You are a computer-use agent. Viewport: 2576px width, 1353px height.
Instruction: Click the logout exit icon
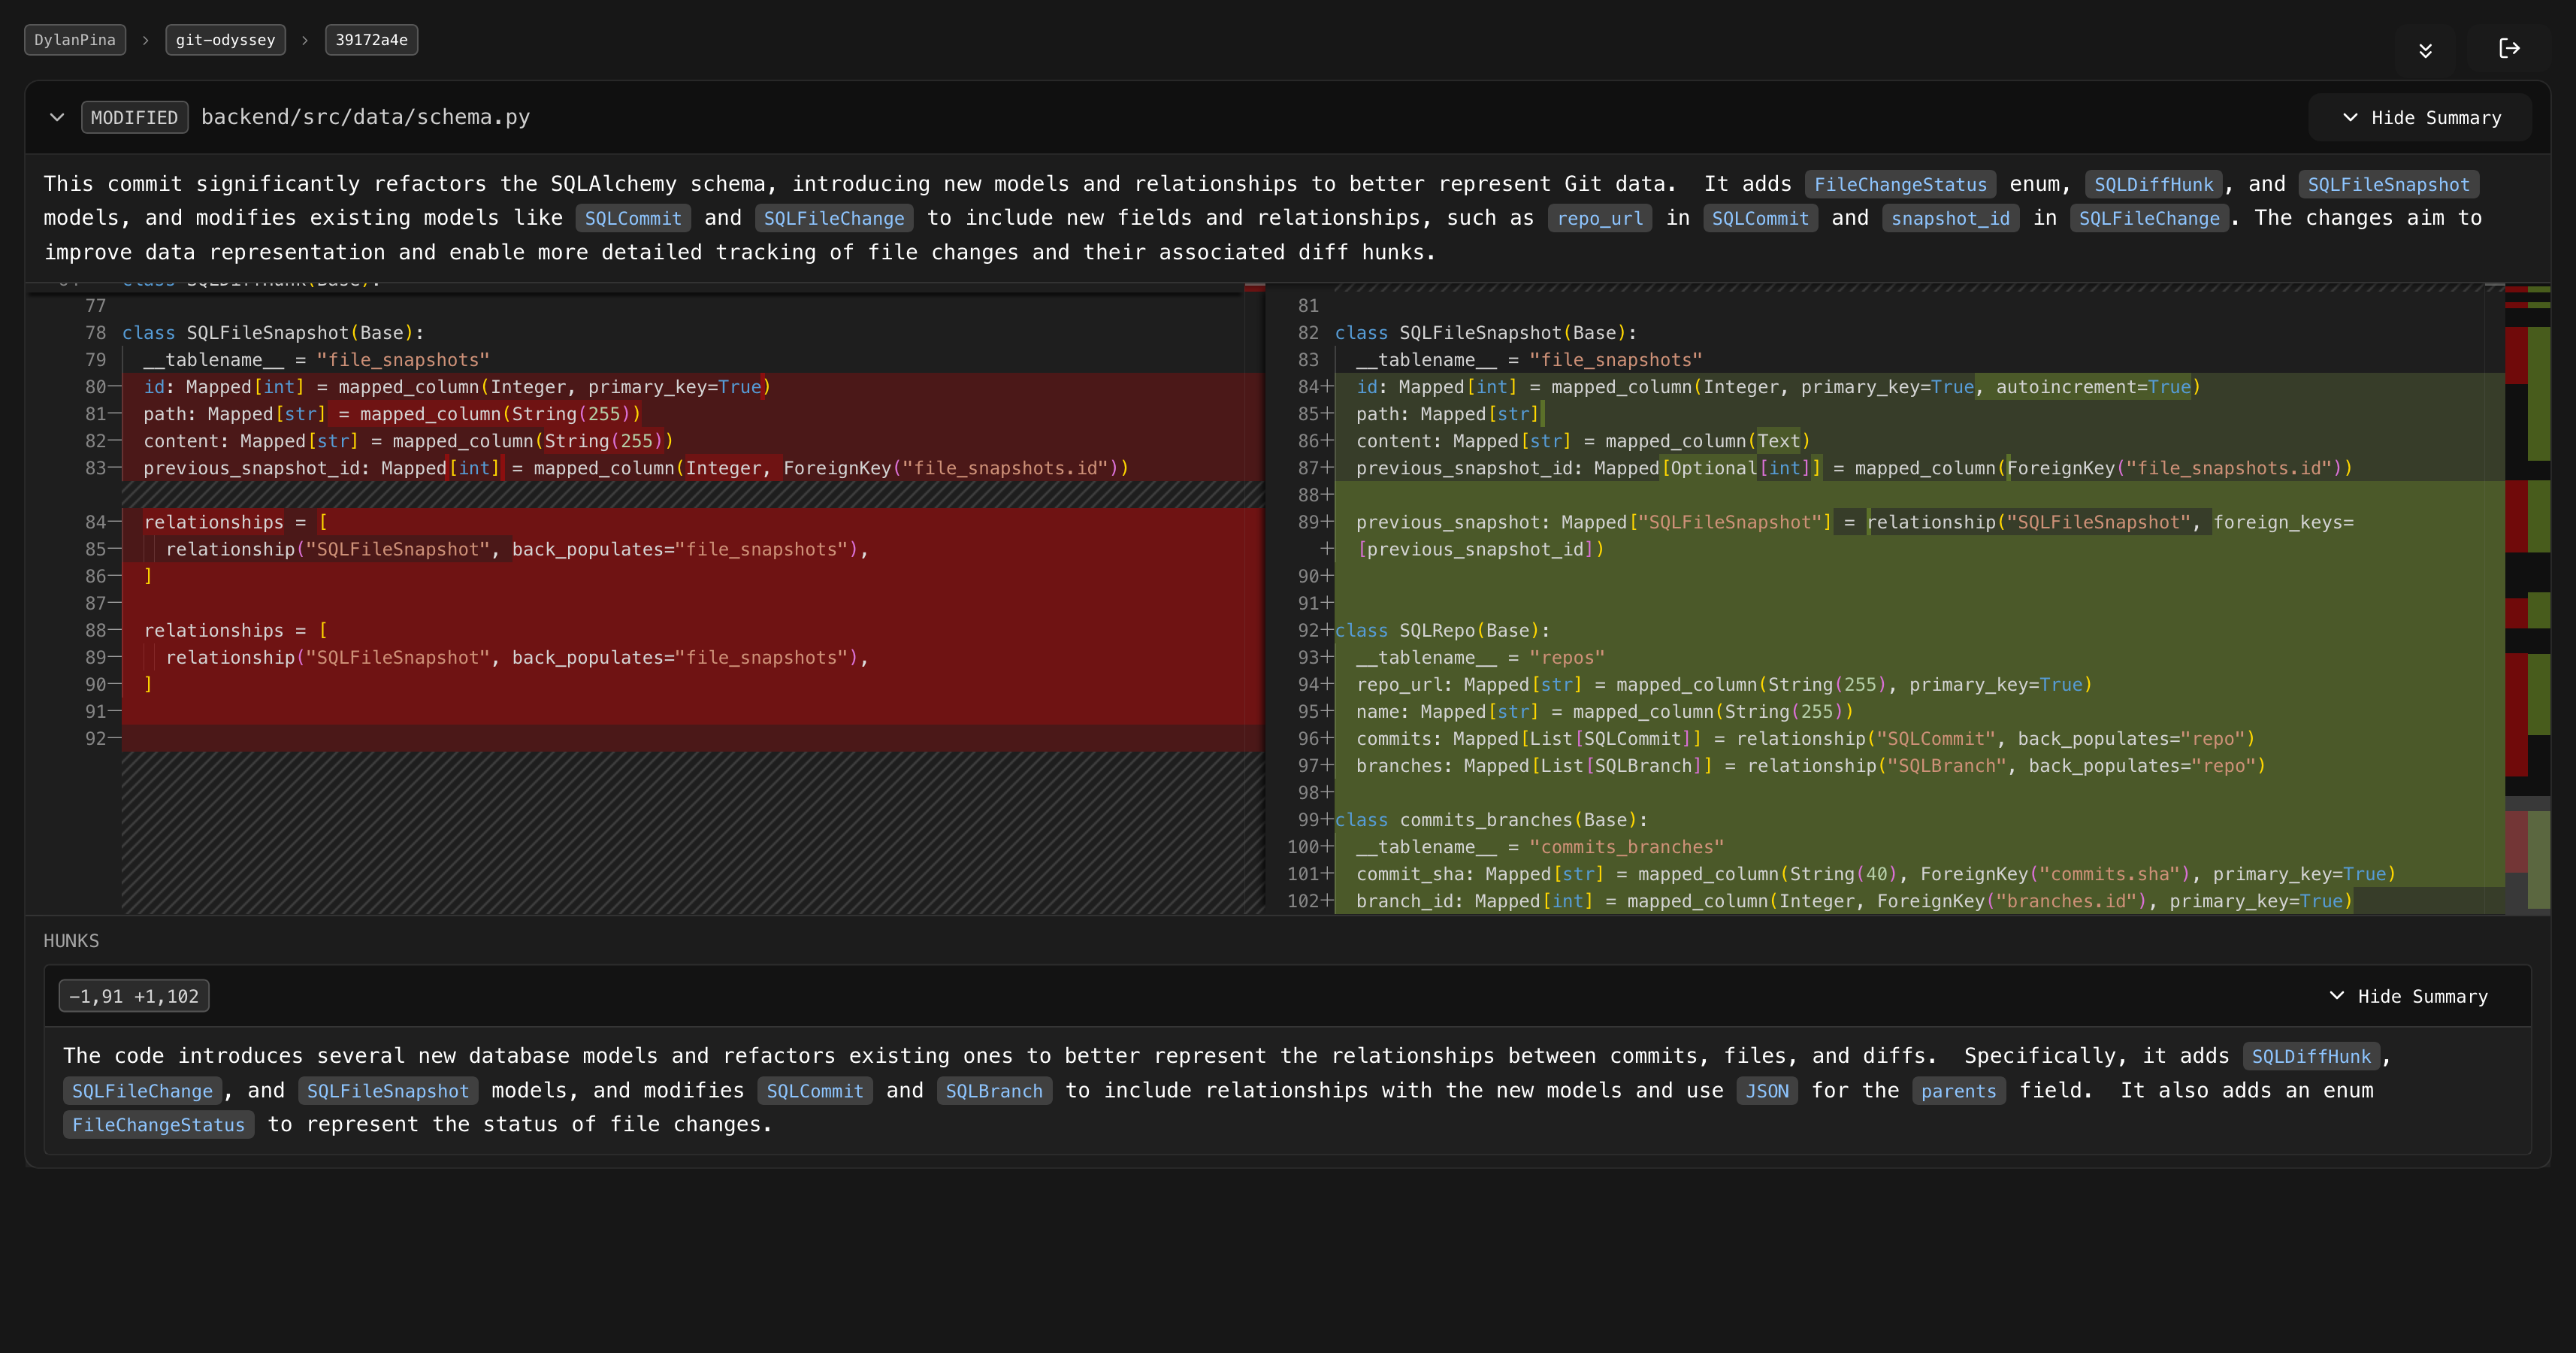pos(2509,48)
